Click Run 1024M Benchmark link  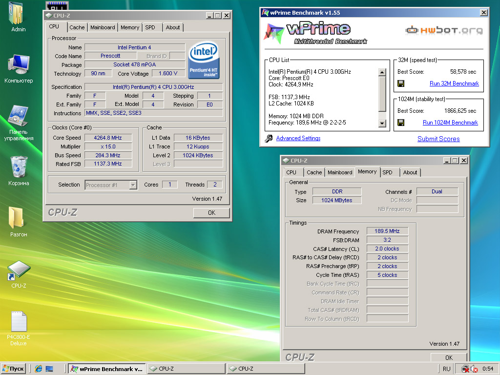[x=450, y=123]
